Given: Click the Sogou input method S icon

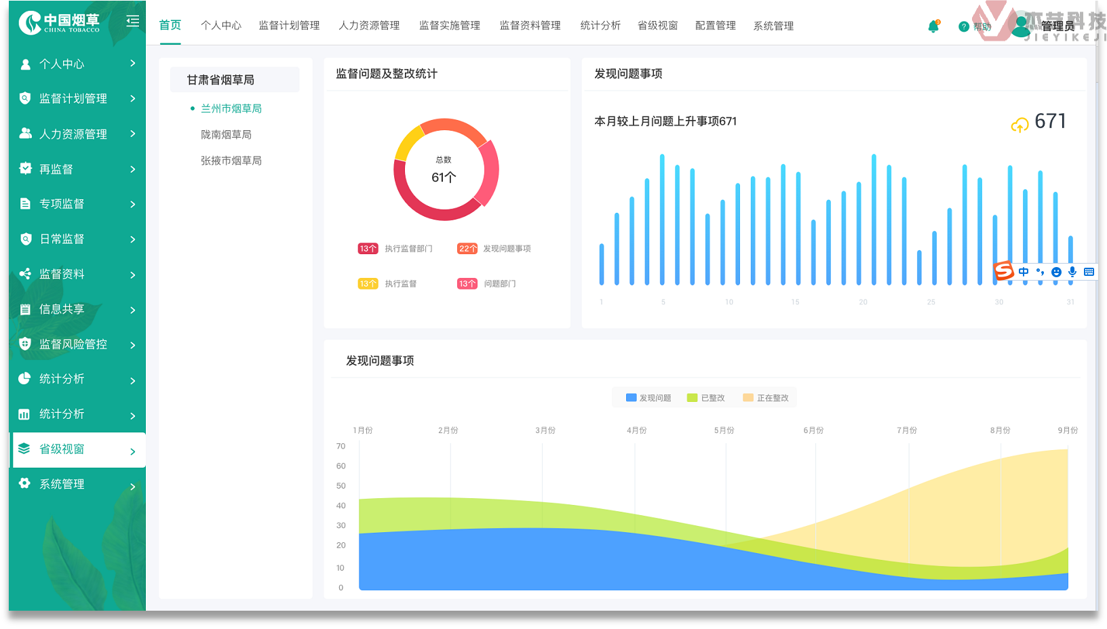Looking at the screenshot, I should point(1004,271).
